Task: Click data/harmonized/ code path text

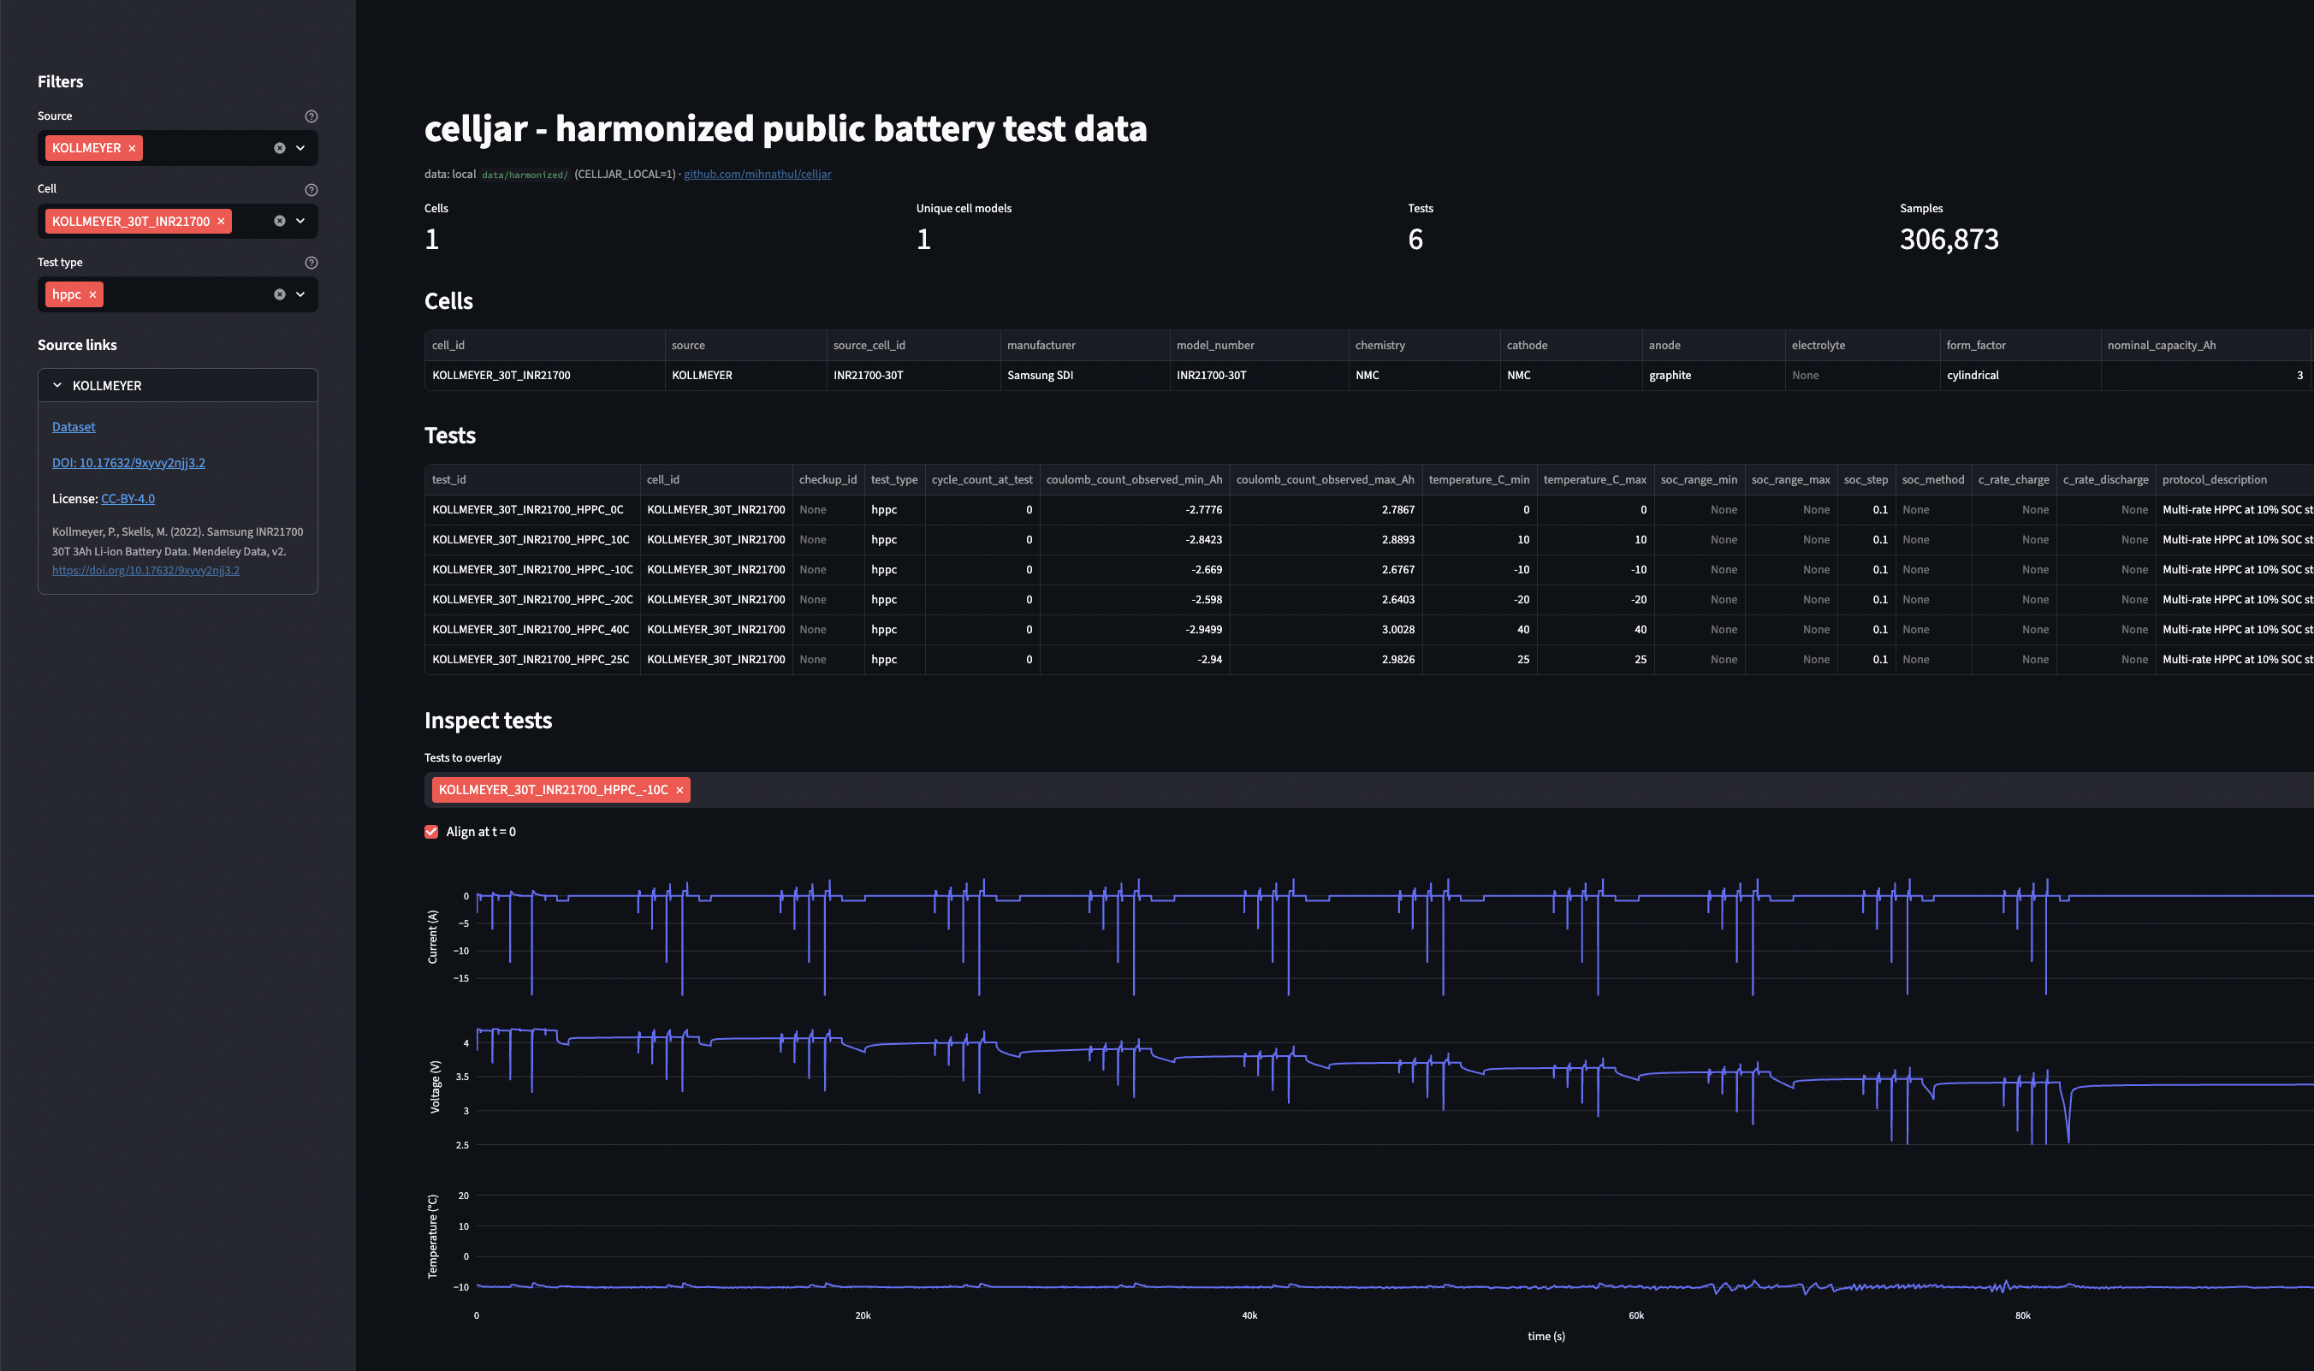Action: pyautogui.click(x=525, y=175)
